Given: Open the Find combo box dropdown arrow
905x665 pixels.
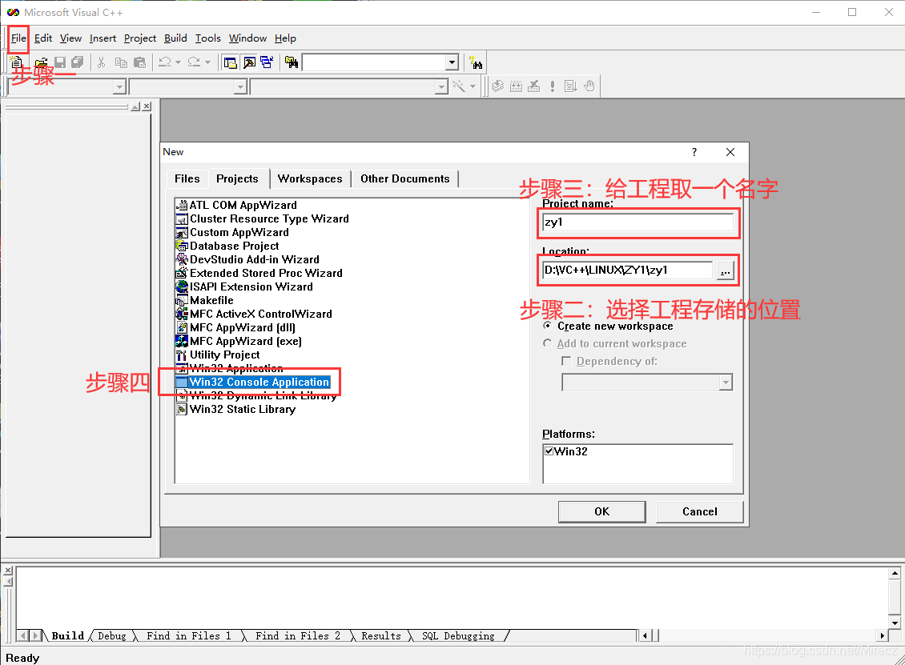Looking at the screenshot, I should (x=452, y=62).
